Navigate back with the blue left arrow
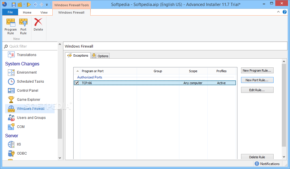Image resolution: width=290 pixels, height=169 pixels. click(36, 5)
